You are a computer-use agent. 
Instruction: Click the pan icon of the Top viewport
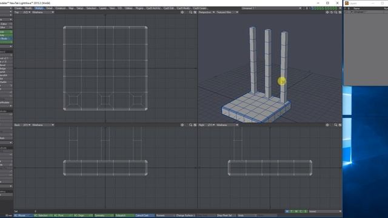click(182, 12)
